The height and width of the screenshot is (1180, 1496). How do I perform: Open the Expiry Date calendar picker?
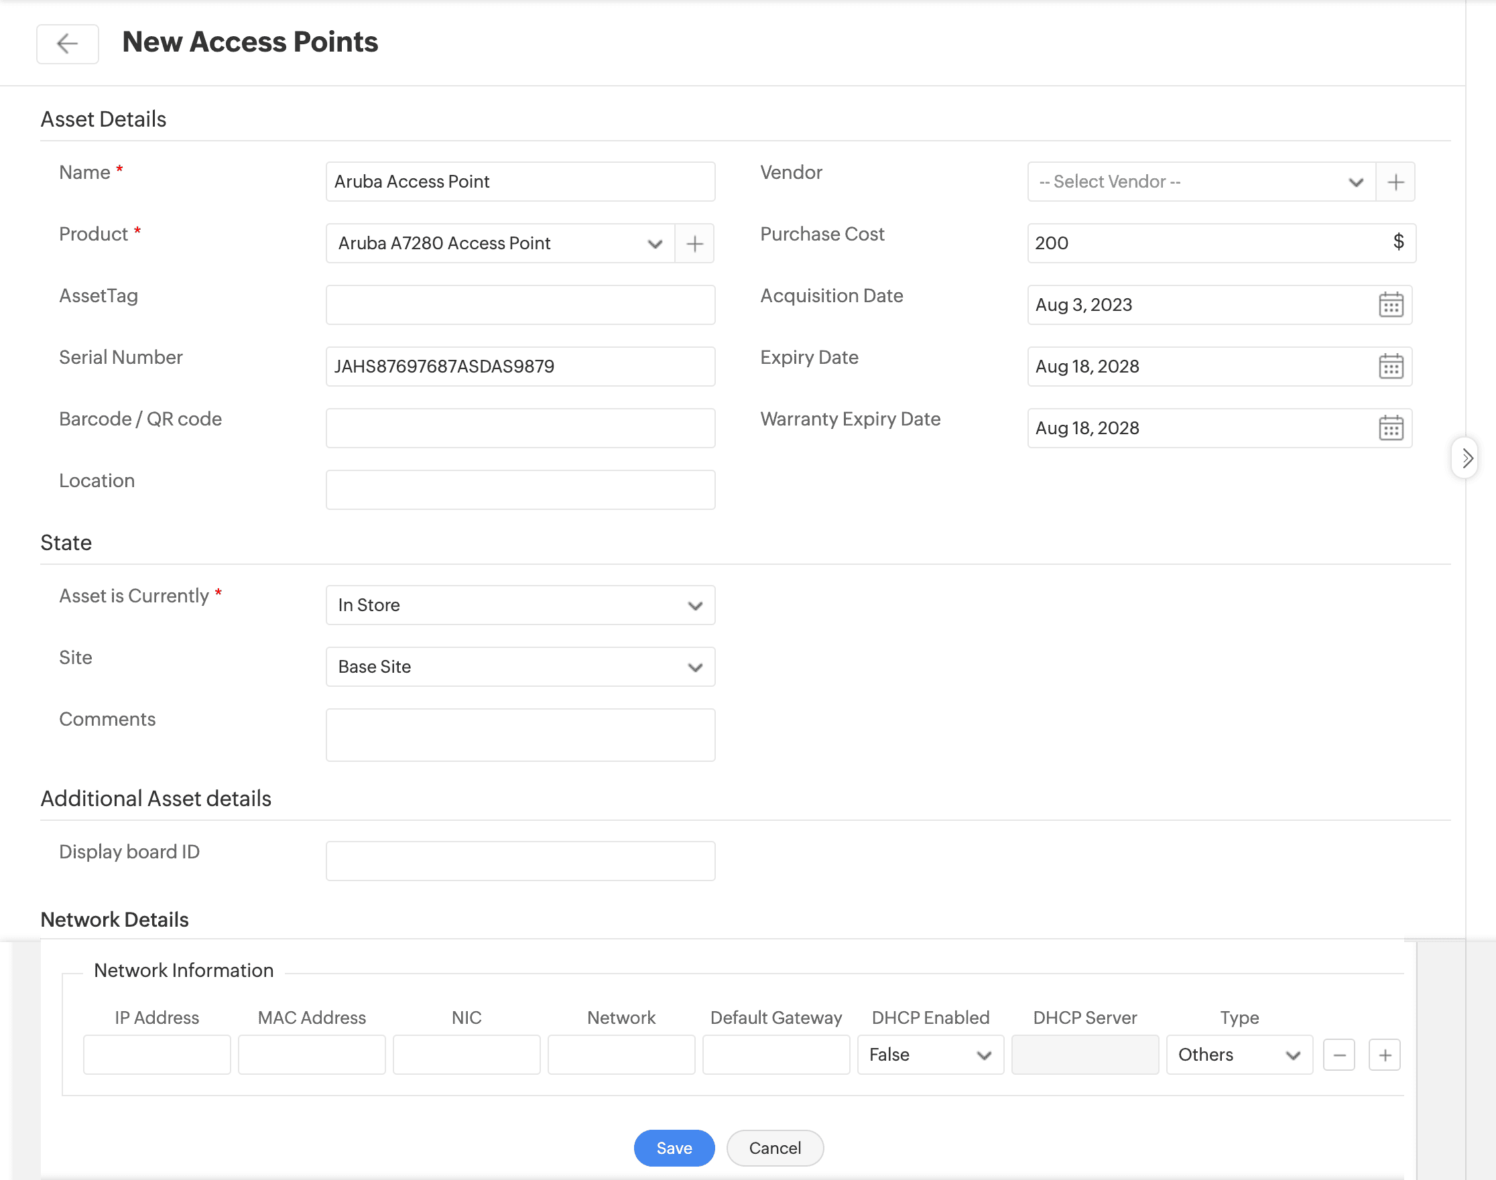1390,366
